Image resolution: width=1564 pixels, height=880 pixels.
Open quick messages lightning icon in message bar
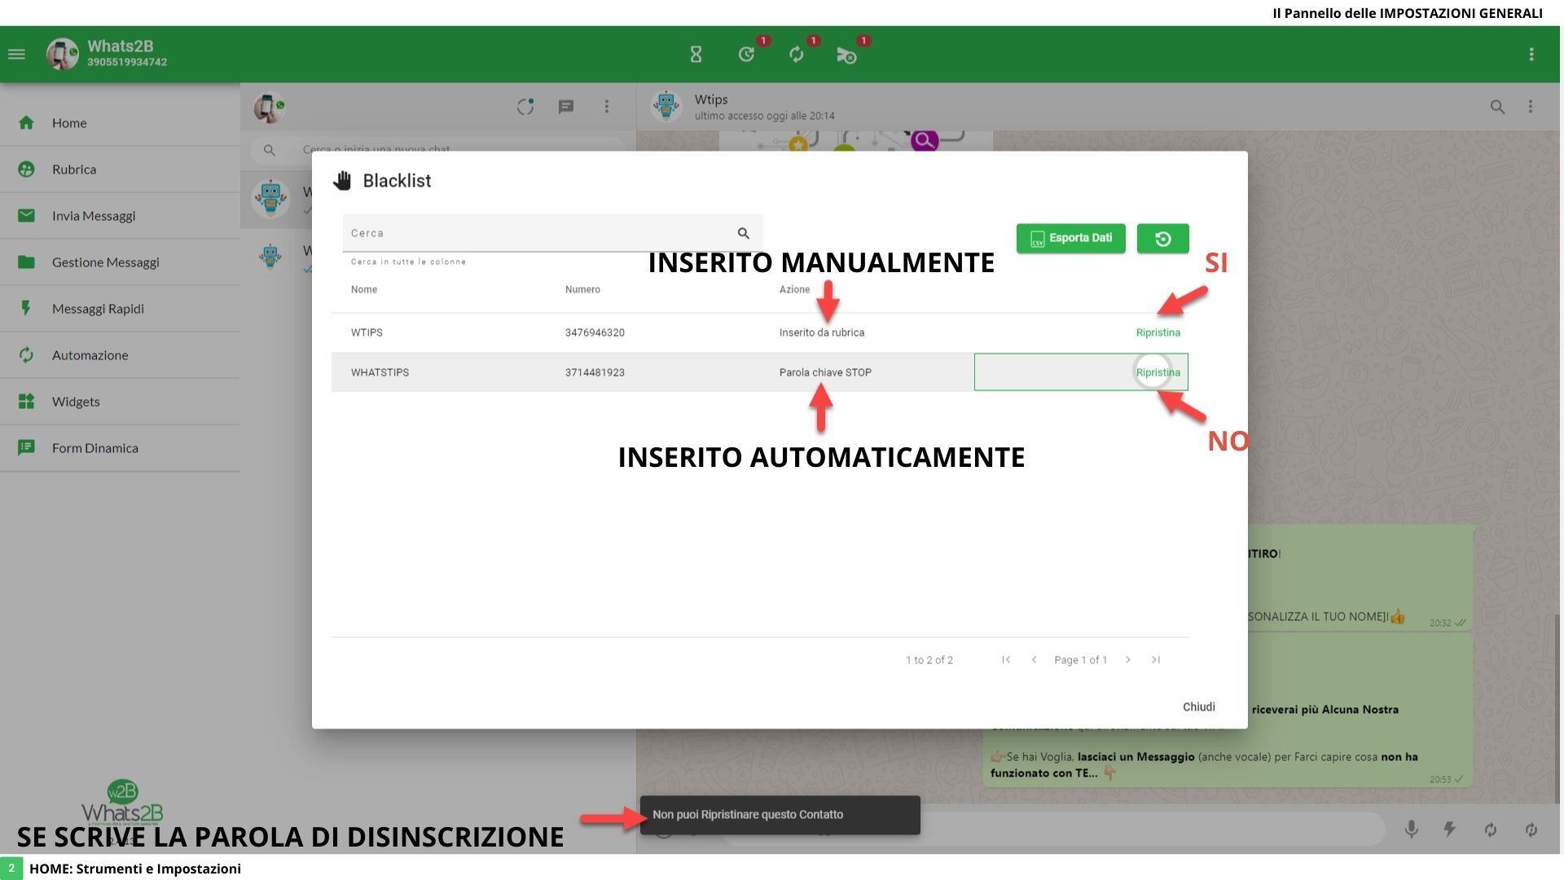point(1450,829)
